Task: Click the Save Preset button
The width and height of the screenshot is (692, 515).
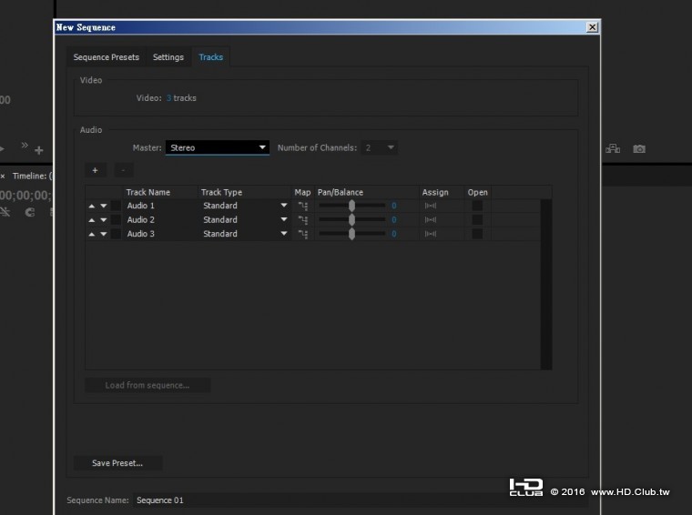Action: 117,463
